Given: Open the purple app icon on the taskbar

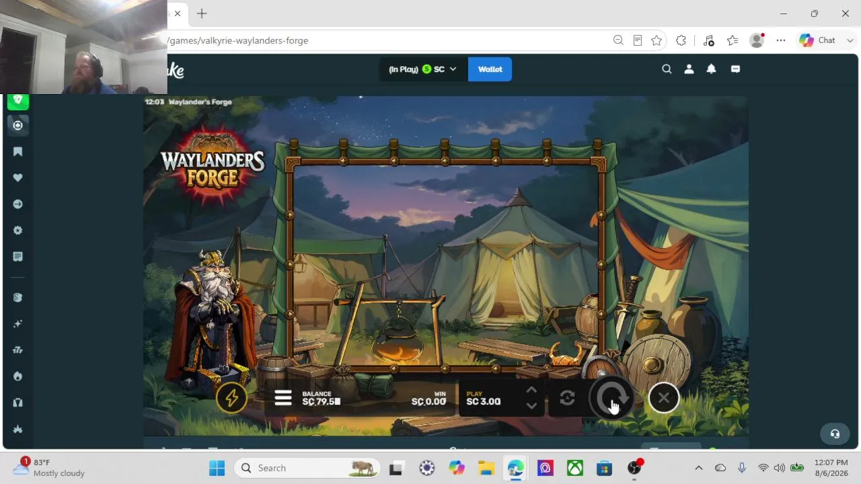Looking at the screenshot, I should pyautogui.click(x=546, y=468).
